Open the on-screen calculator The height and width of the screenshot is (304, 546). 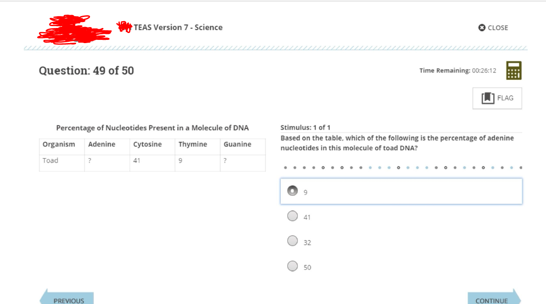click(513, 71)
